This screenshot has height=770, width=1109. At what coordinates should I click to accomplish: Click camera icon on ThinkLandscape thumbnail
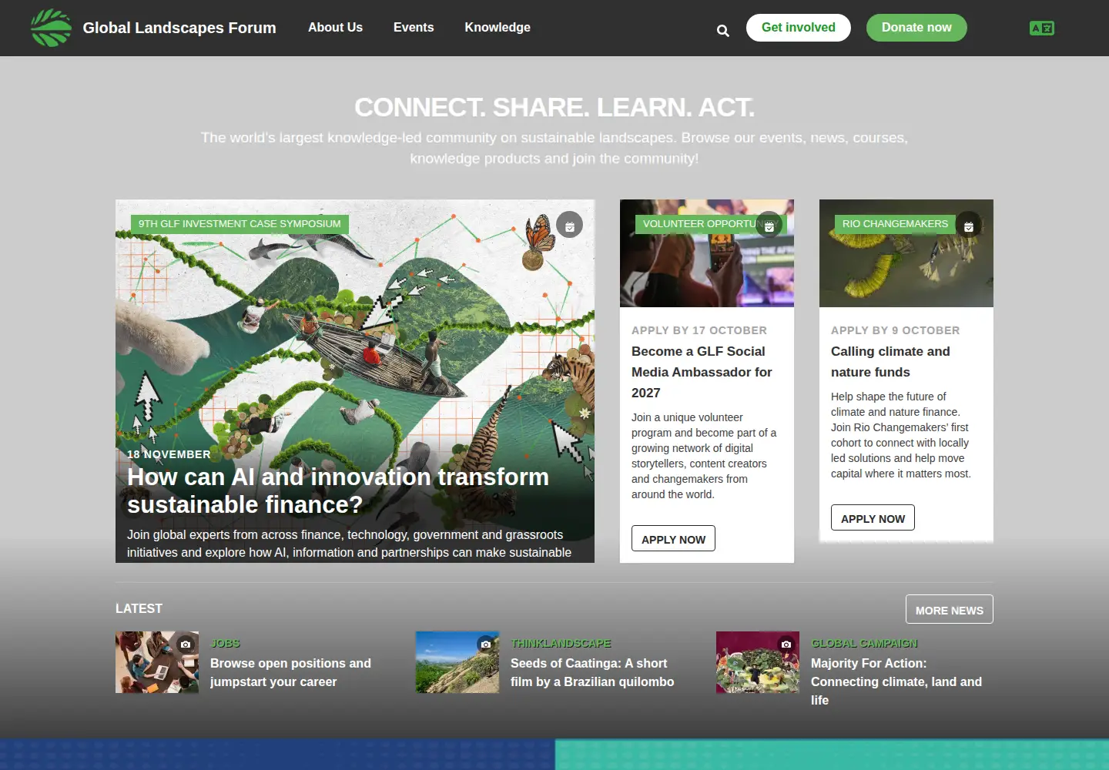coord(486,644)
